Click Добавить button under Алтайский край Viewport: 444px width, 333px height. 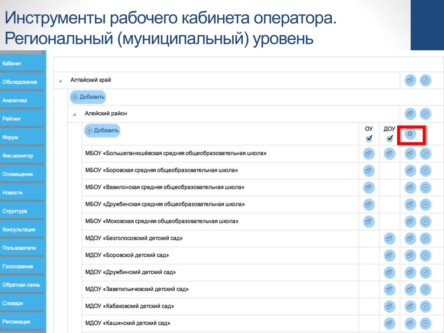click(x=88, y=97)
